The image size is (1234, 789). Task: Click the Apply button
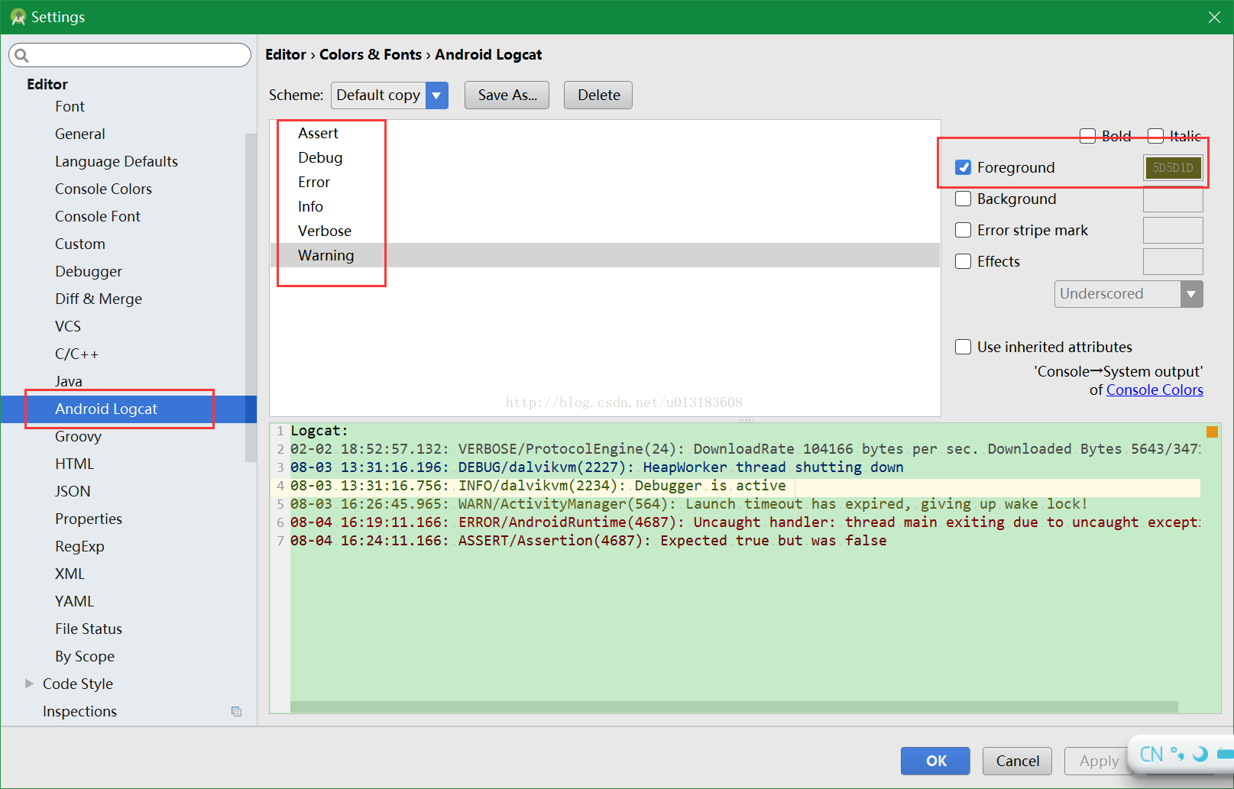pos(1099,761)
